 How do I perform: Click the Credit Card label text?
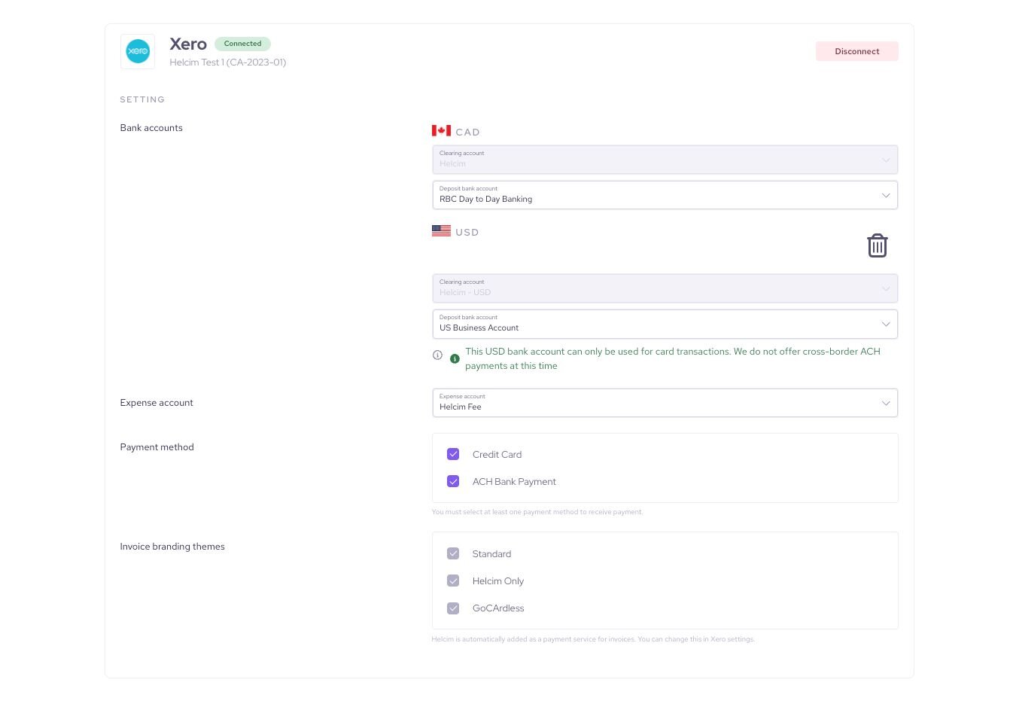coord(497,455)
